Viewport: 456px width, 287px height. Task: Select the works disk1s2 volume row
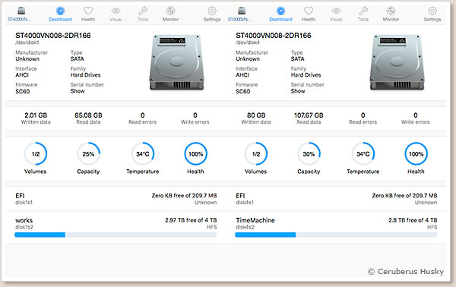point(116,228)
